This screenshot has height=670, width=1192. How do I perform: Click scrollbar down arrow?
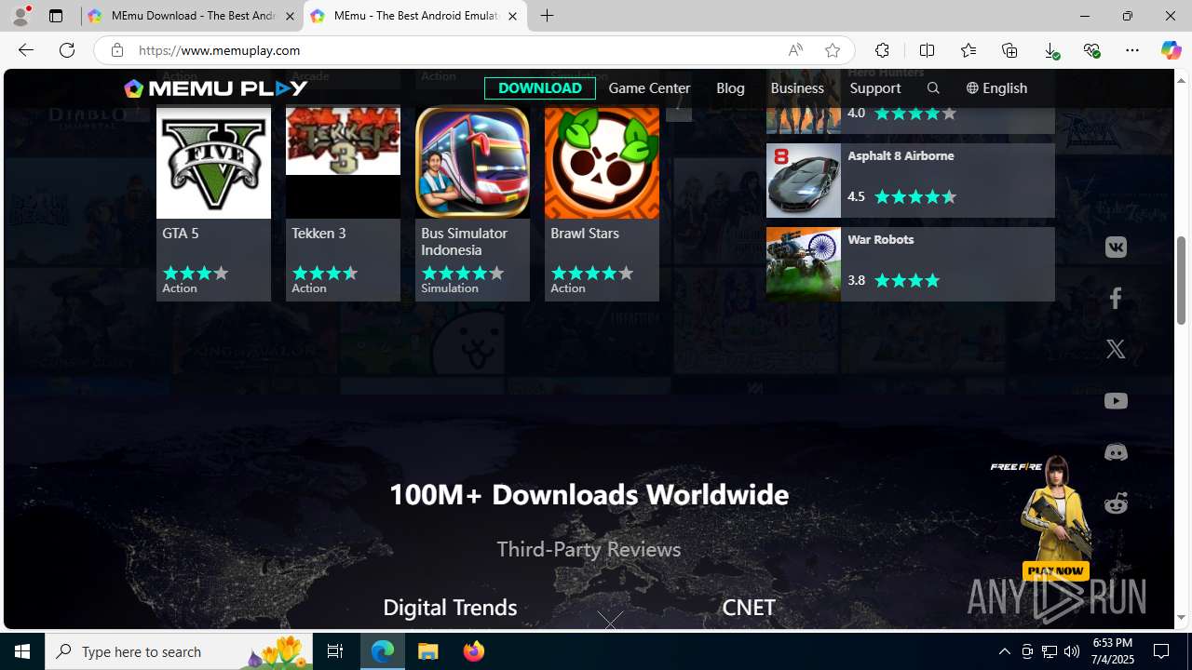(x=1181, y=618)
